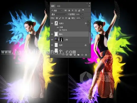Create new group folder icon
Image resolution: width=137 pixels, height=103 pixels.
click(78, 55)
